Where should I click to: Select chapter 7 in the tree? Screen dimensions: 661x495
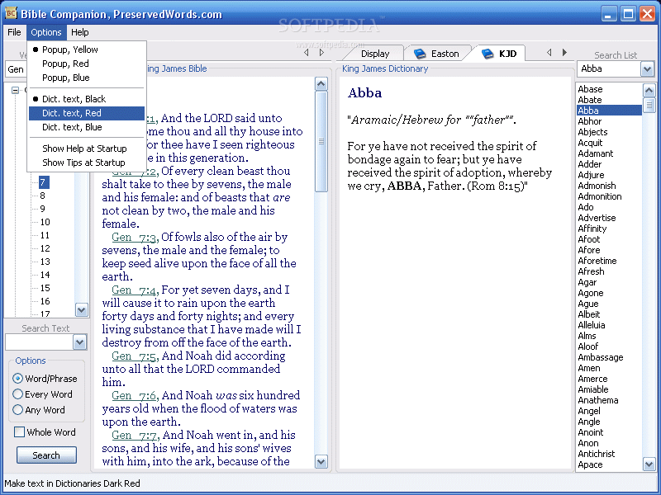pos(44,182)
